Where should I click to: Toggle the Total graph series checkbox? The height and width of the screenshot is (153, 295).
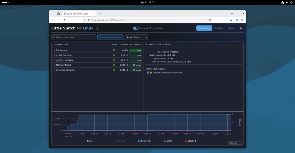(118, 141)
